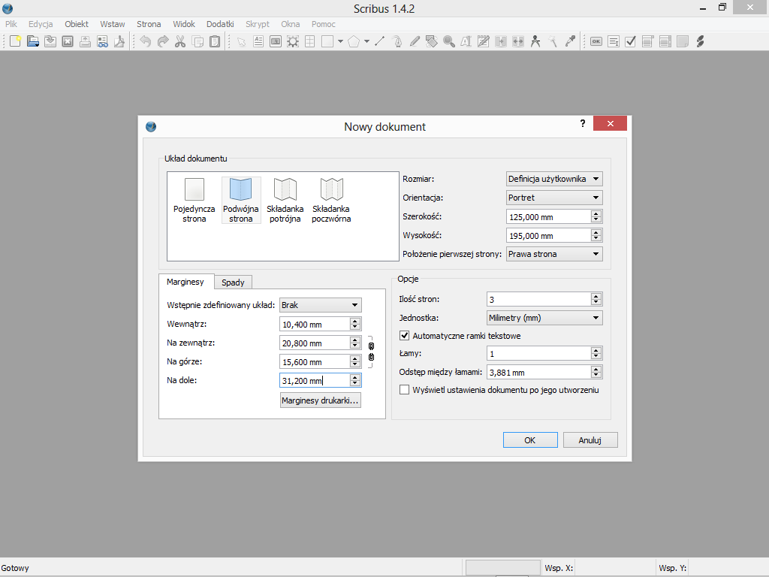Click the OK button
Viewport: 769px width, 577px height.
tap(529, 440)
